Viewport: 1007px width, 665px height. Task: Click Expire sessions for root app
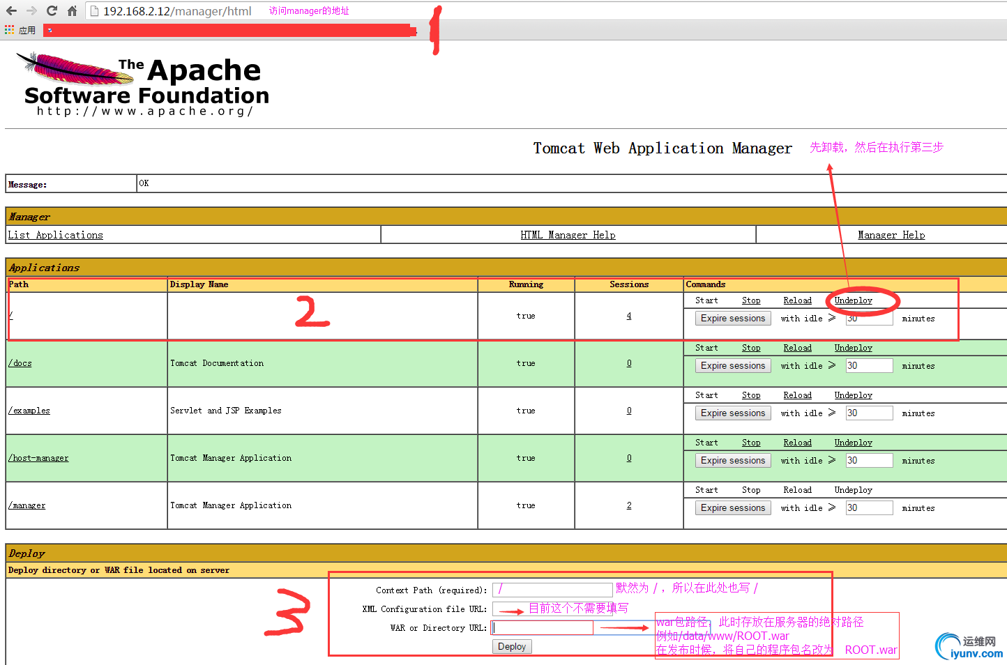tap(733, 319)
